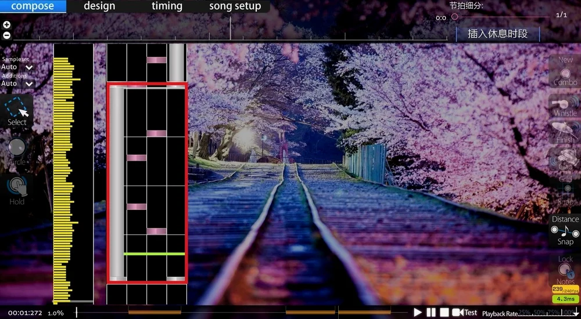Click the 节拍细分 beat divisor slider handle
The width and height of the screenshot is (581, 319).
pyautogui.click(x=455, y=17)
